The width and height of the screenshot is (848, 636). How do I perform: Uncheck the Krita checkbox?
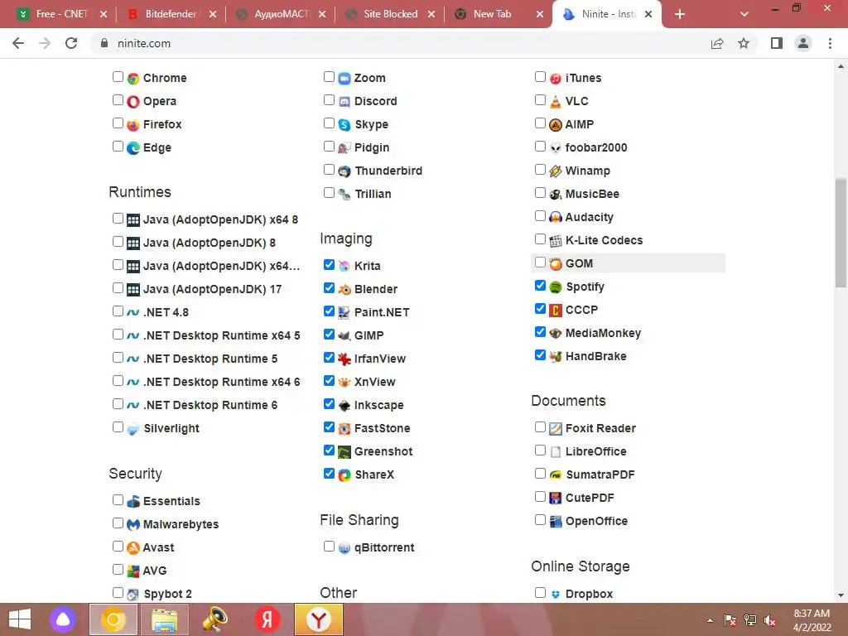tap(329, 264)
